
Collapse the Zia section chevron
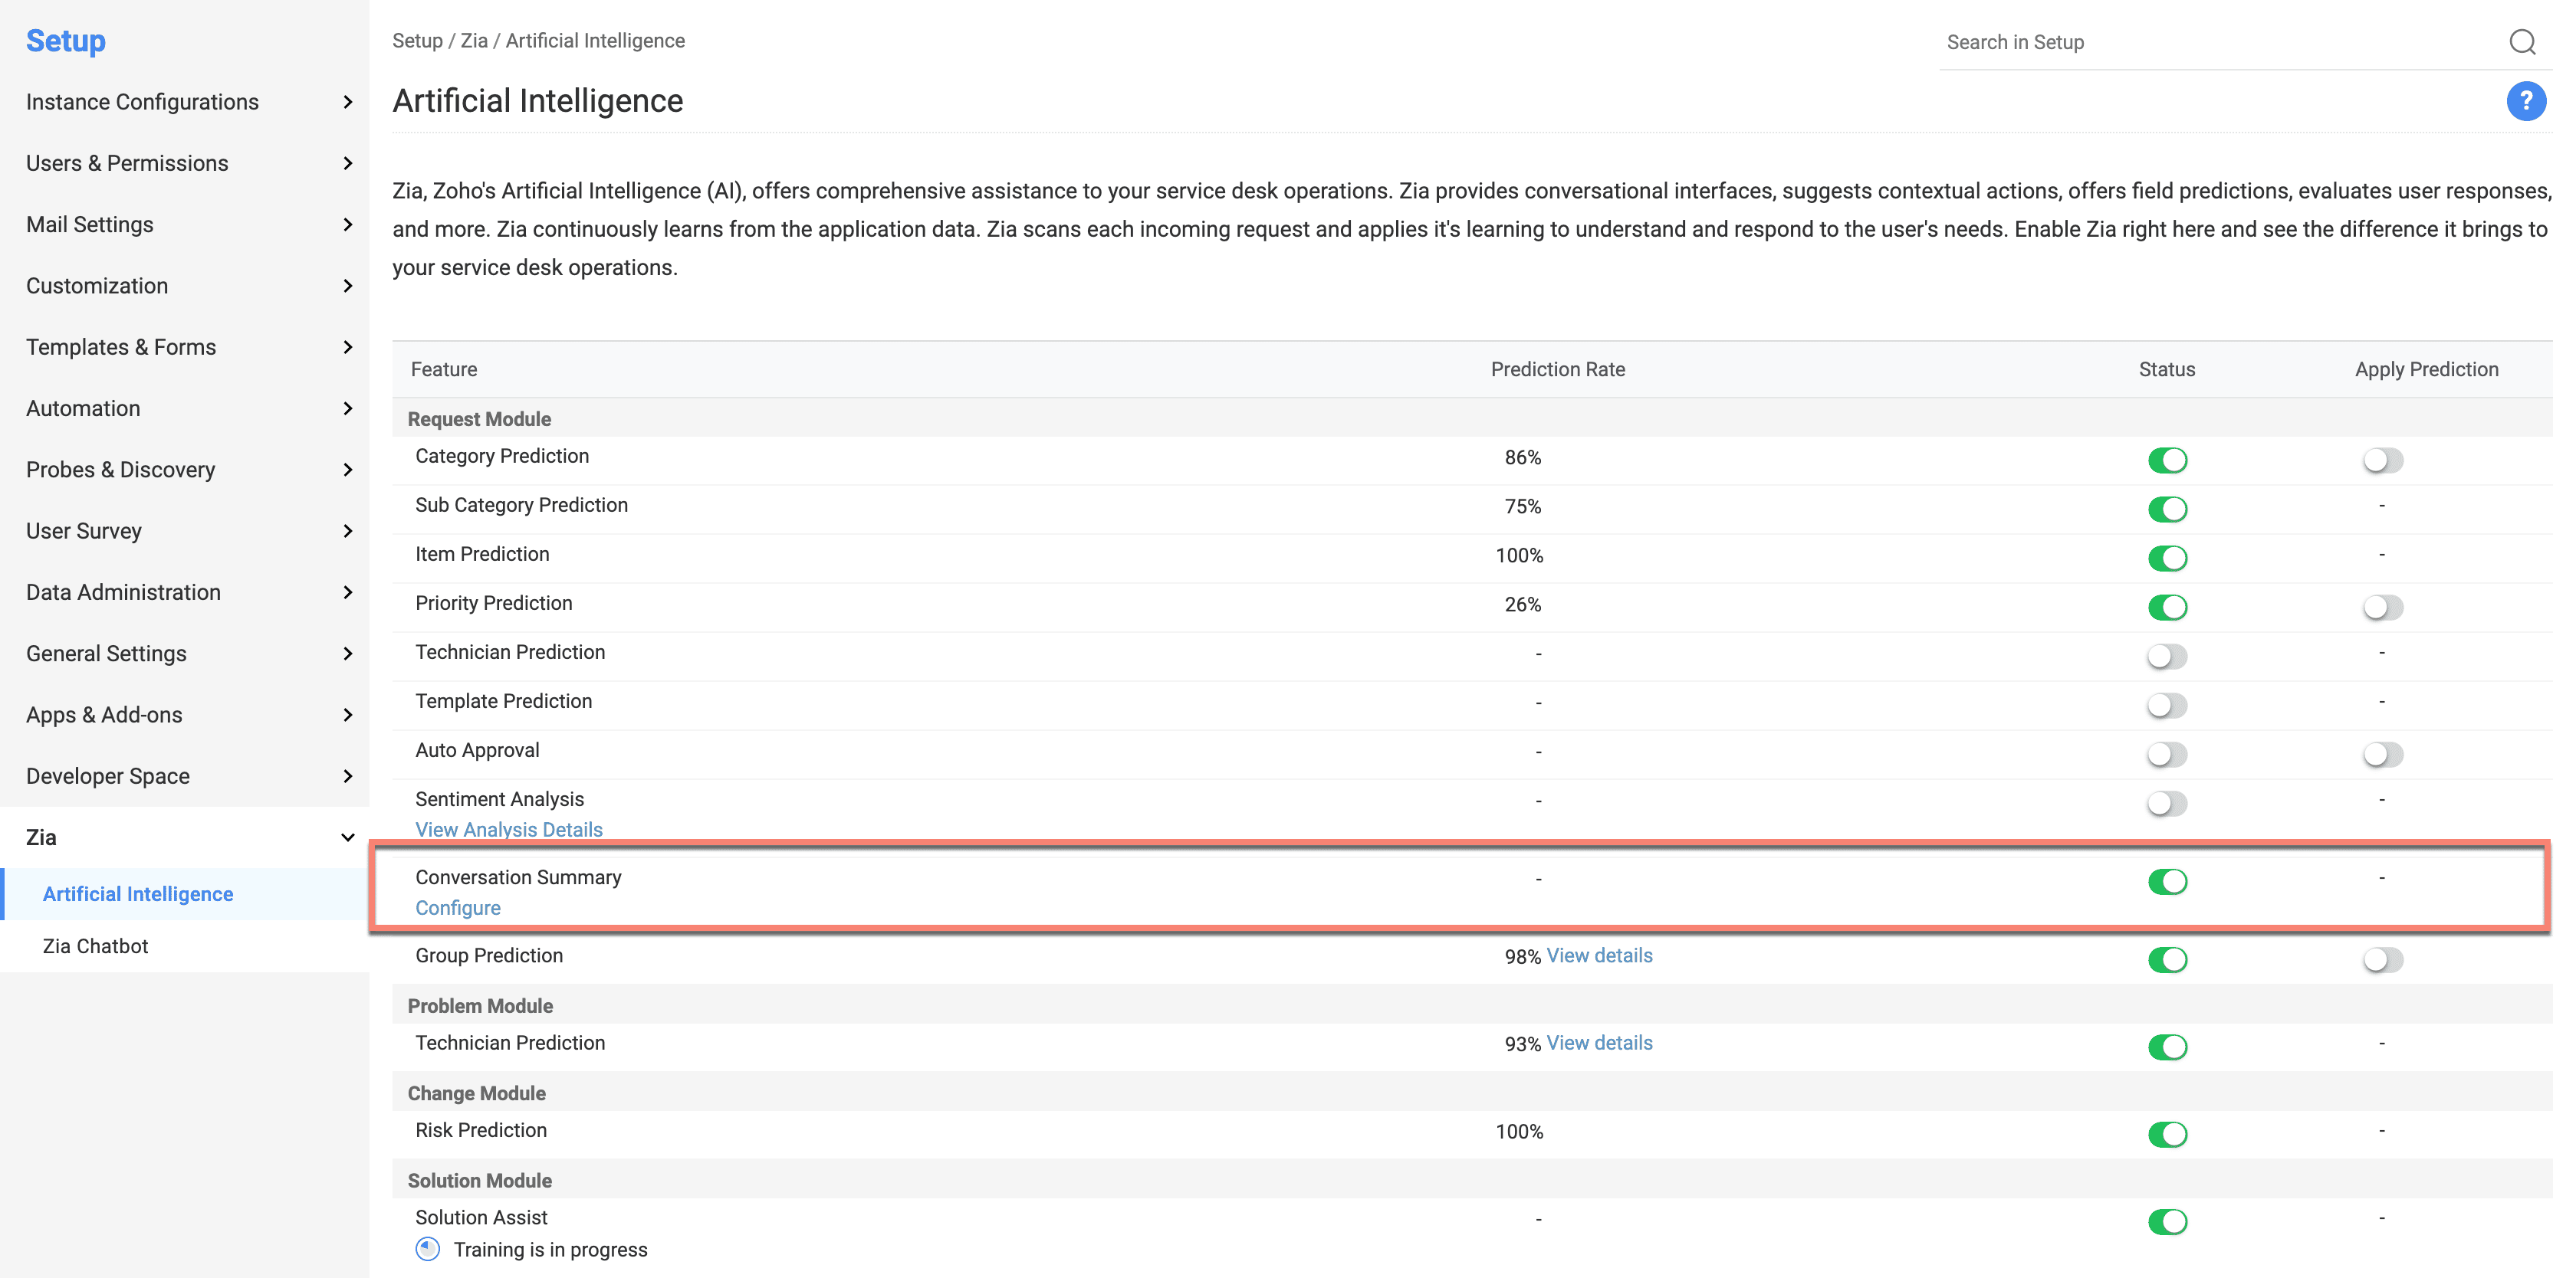(x=347, y=837)
